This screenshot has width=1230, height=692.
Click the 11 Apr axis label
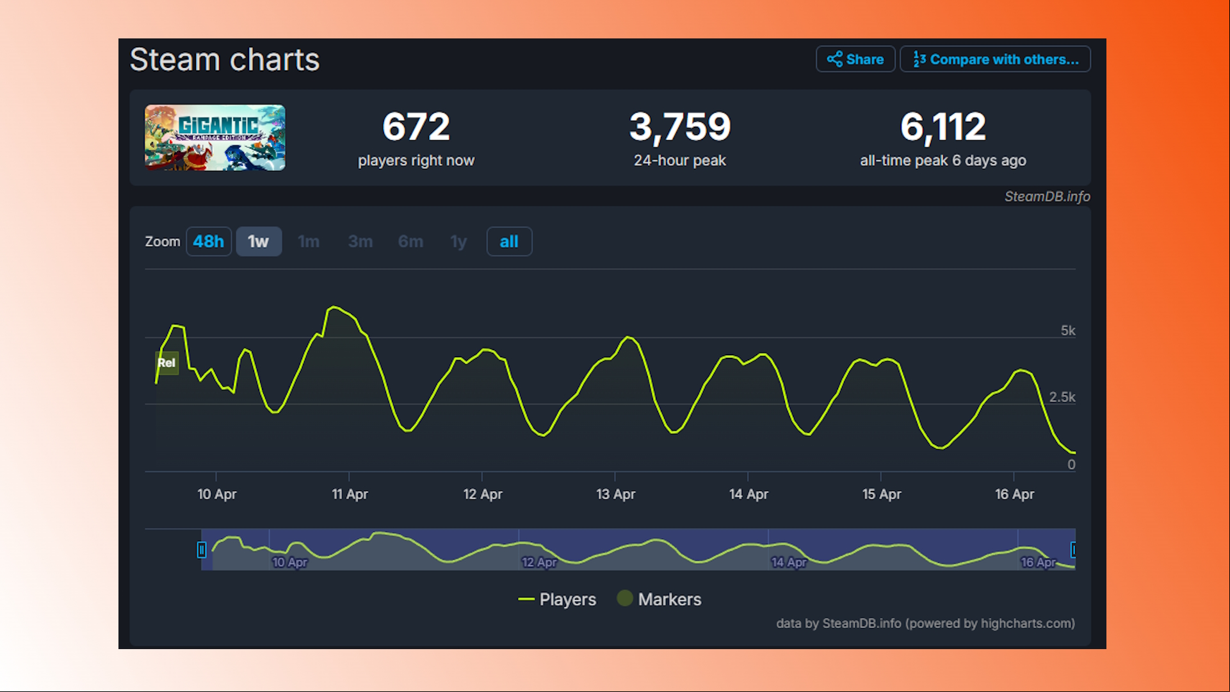coord(350,494)
